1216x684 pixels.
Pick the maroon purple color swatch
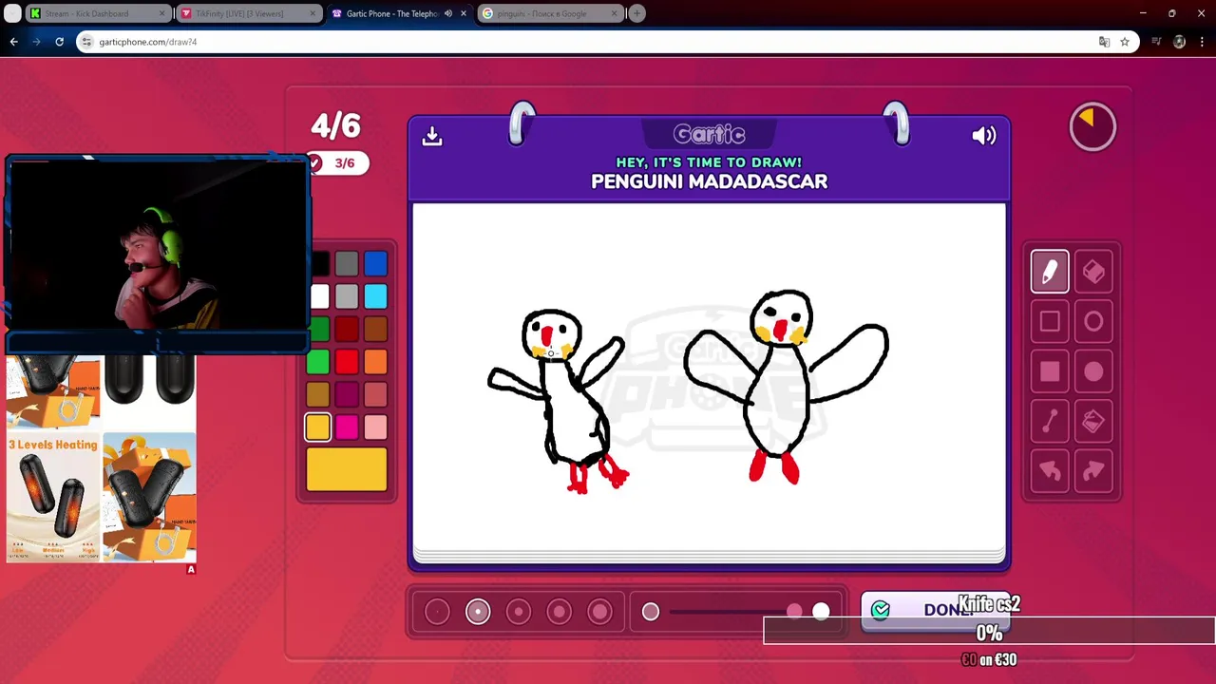(x=347, y=395)
